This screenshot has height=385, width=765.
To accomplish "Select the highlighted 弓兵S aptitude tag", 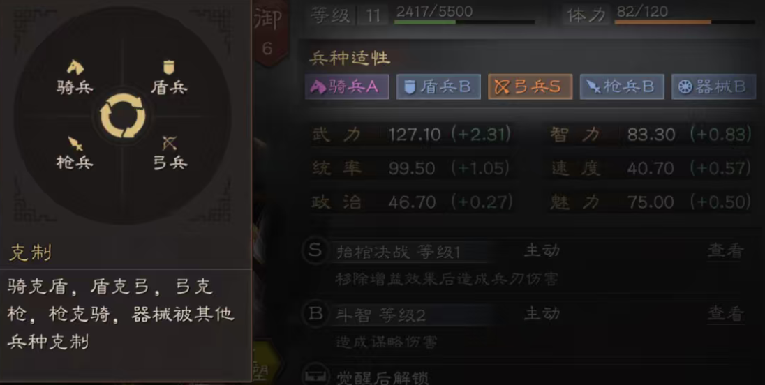I will pos(530,86).
